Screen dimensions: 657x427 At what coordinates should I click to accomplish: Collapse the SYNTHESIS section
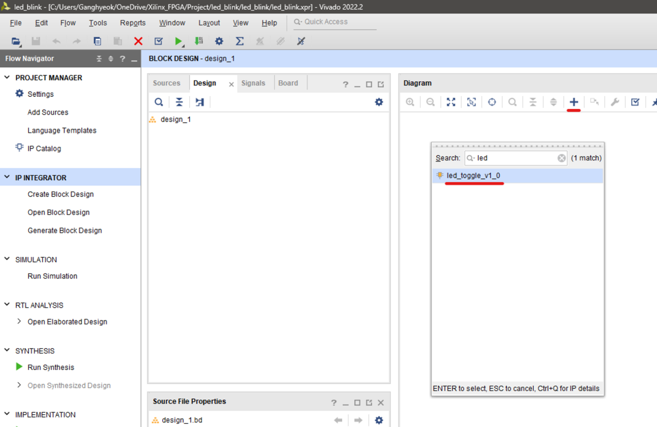[x=6, y=350]
